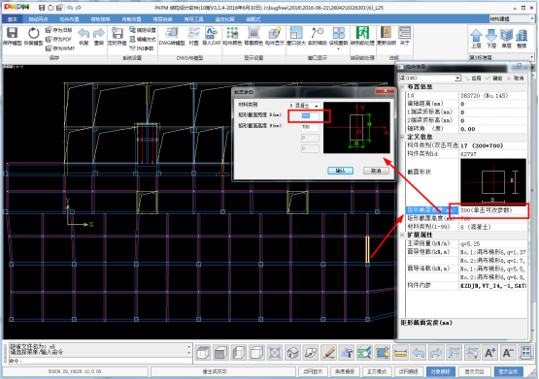Click the 恢复模型 restore model icon

click(33, 37)
